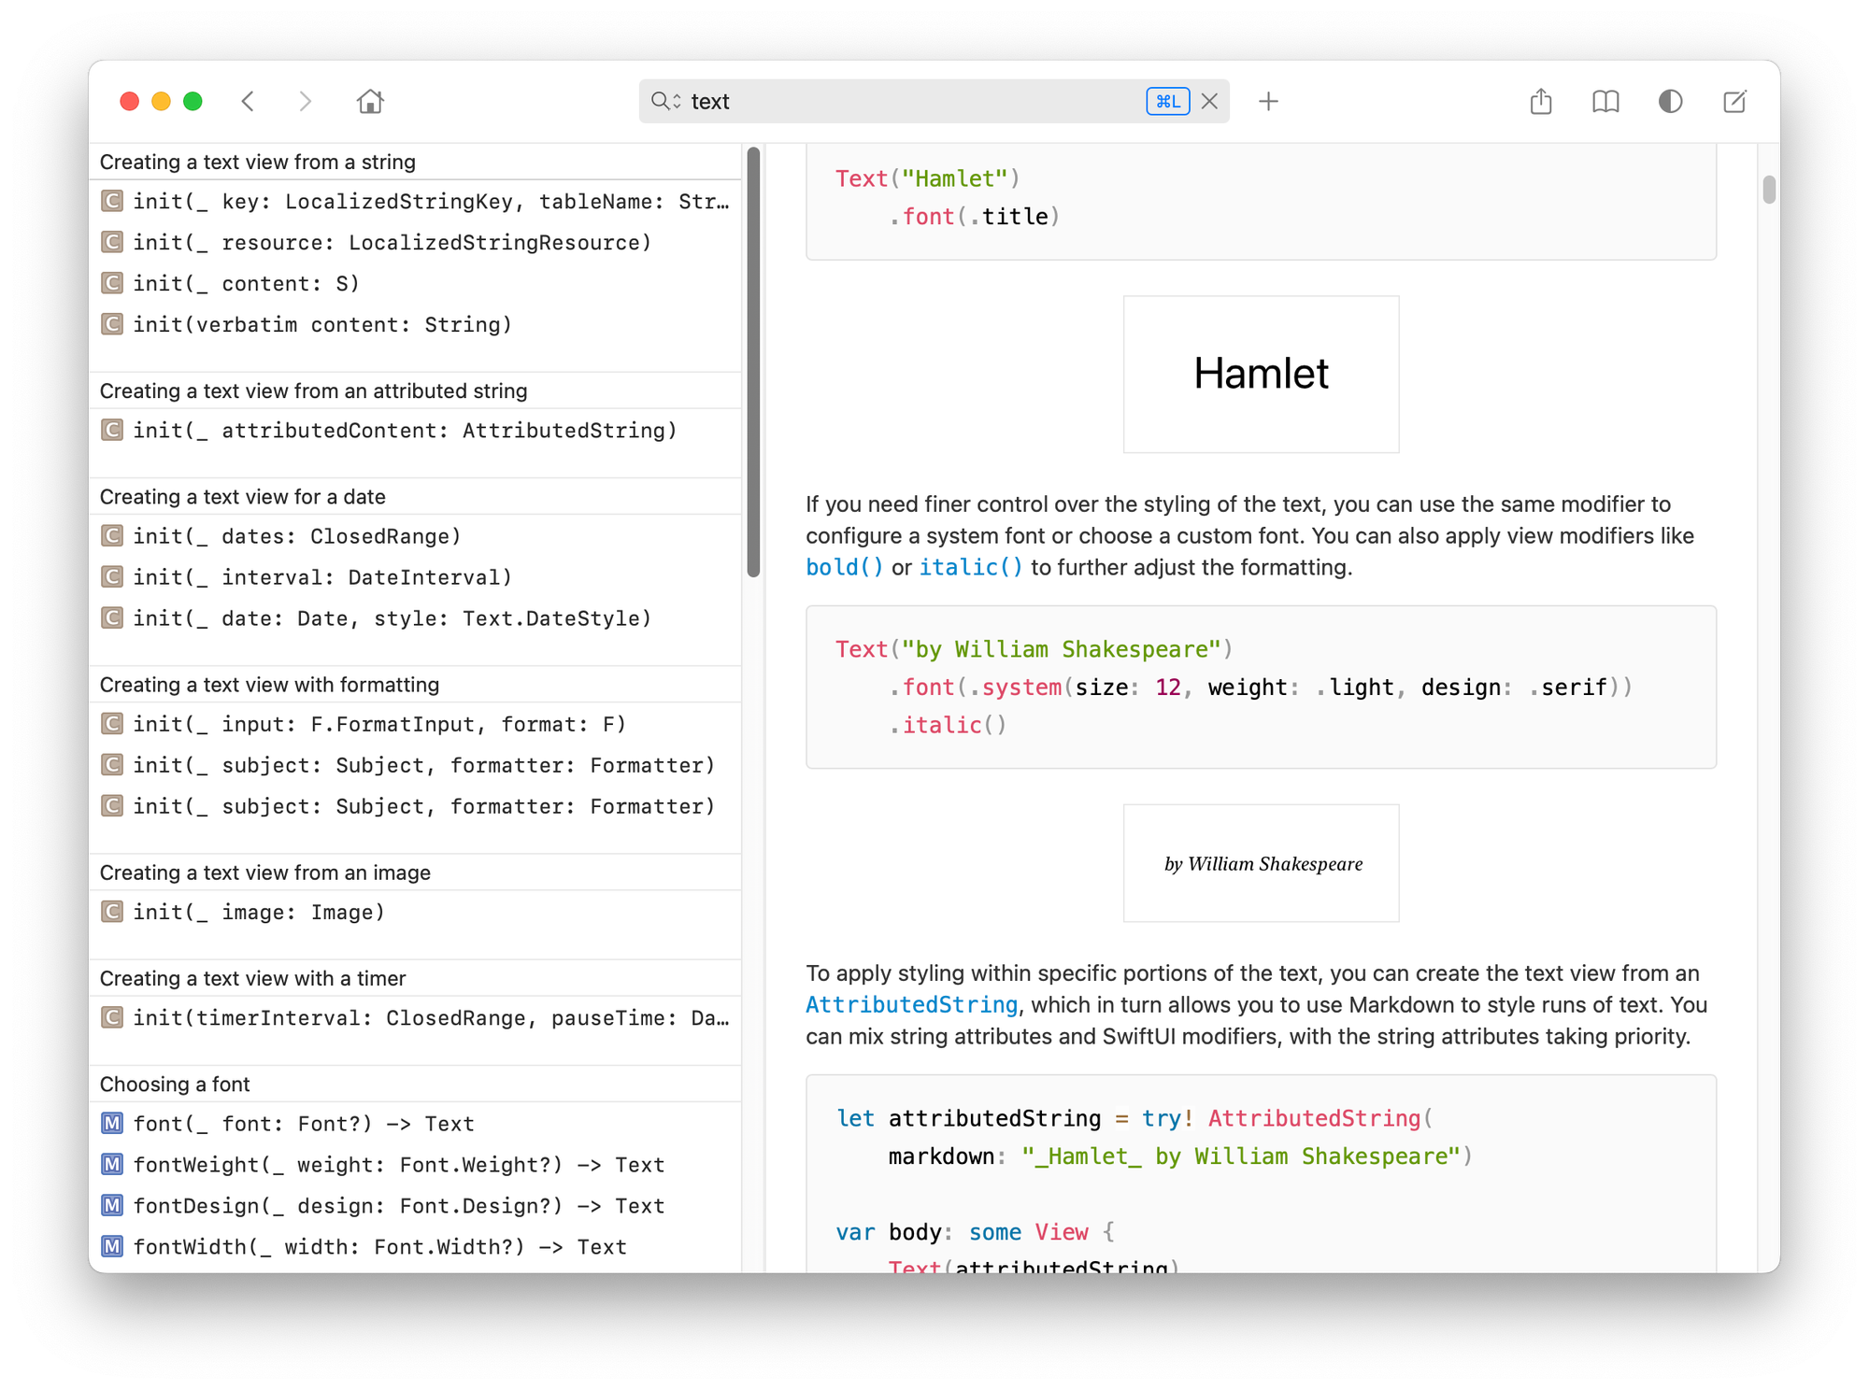Toggle the light/dark appearance
Image resolution: width=1869 pixels, height=1390 pixels.
coord(1670,101)
